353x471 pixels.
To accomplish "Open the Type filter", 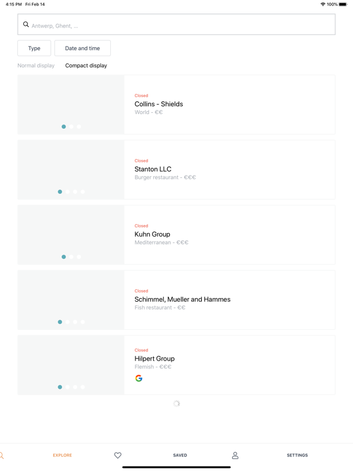I will pyautogui.click(x=34, y=48).
